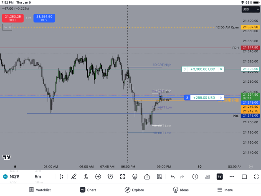Add a symbol with the plus circle icon
Screen dimensions: 261x196
tap(98, 177)
